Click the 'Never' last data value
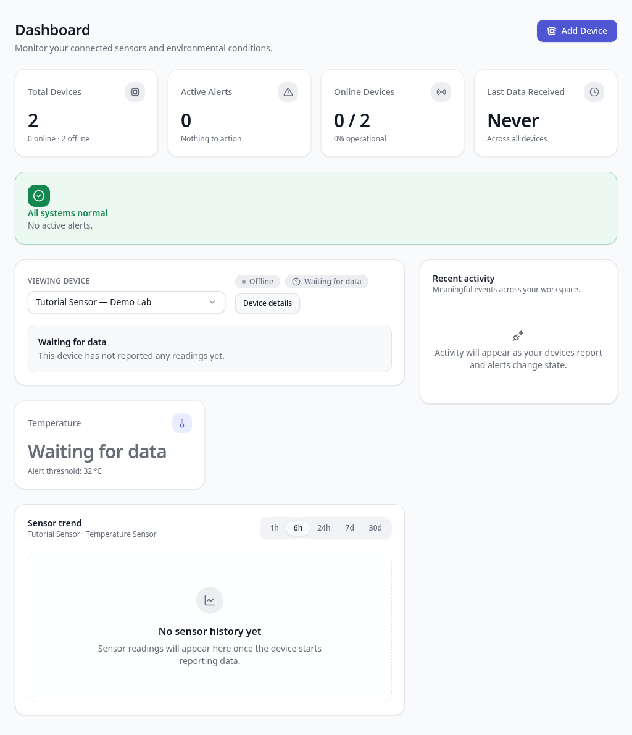632x735 pixels. click(x=513, y=121)
